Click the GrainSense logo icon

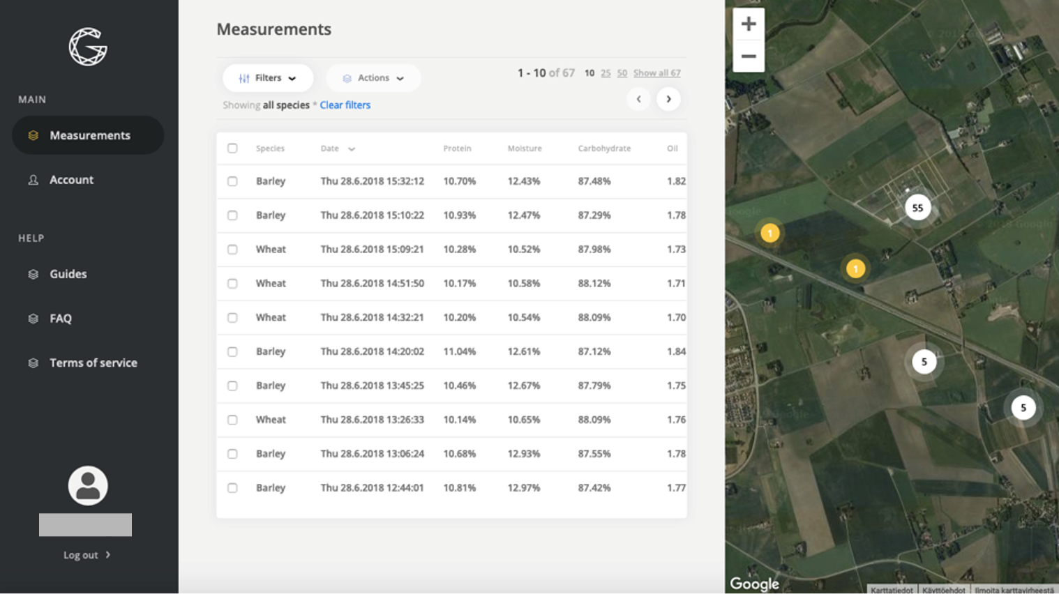88,47
